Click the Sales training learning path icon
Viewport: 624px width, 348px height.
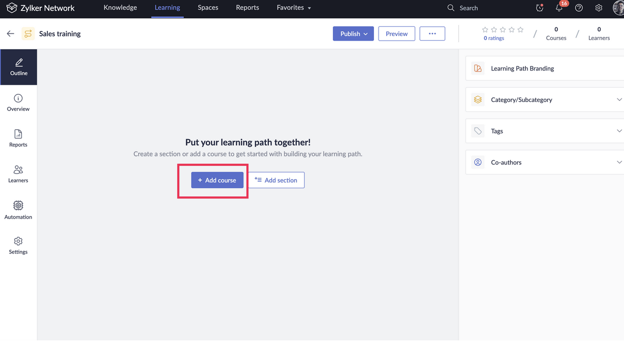coord(28,33)
